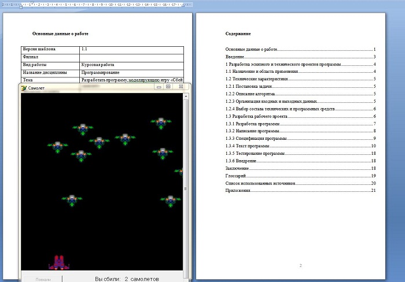Open contents entry '1.2.1 Постановка задачи'

[x=300, y=87]
